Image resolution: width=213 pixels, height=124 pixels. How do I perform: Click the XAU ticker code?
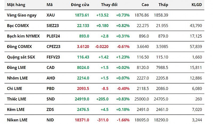point(51,15)
